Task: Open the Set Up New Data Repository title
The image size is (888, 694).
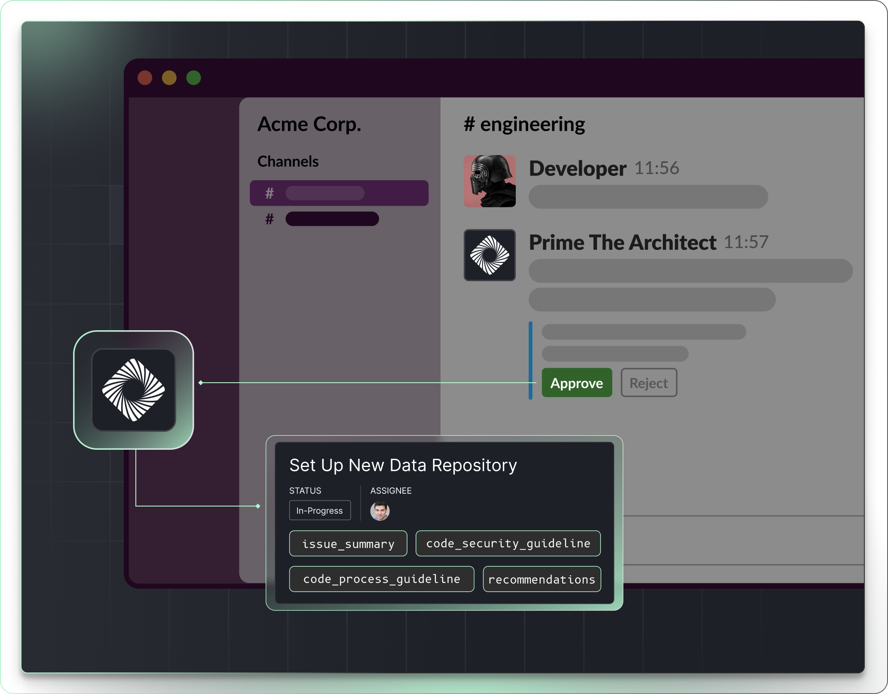Action: coord(403,465)
